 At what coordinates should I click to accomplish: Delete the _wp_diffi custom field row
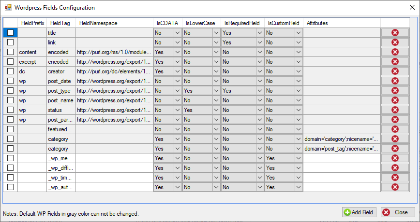(x=395, y=168)
